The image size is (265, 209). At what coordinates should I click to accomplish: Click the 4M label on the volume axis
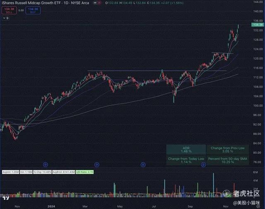(x=255, y=180)
